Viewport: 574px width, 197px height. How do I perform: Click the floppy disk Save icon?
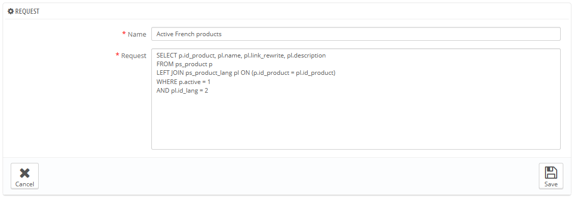[551, 173]
